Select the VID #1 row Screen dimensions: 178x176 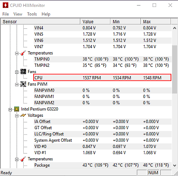[102, 153]
